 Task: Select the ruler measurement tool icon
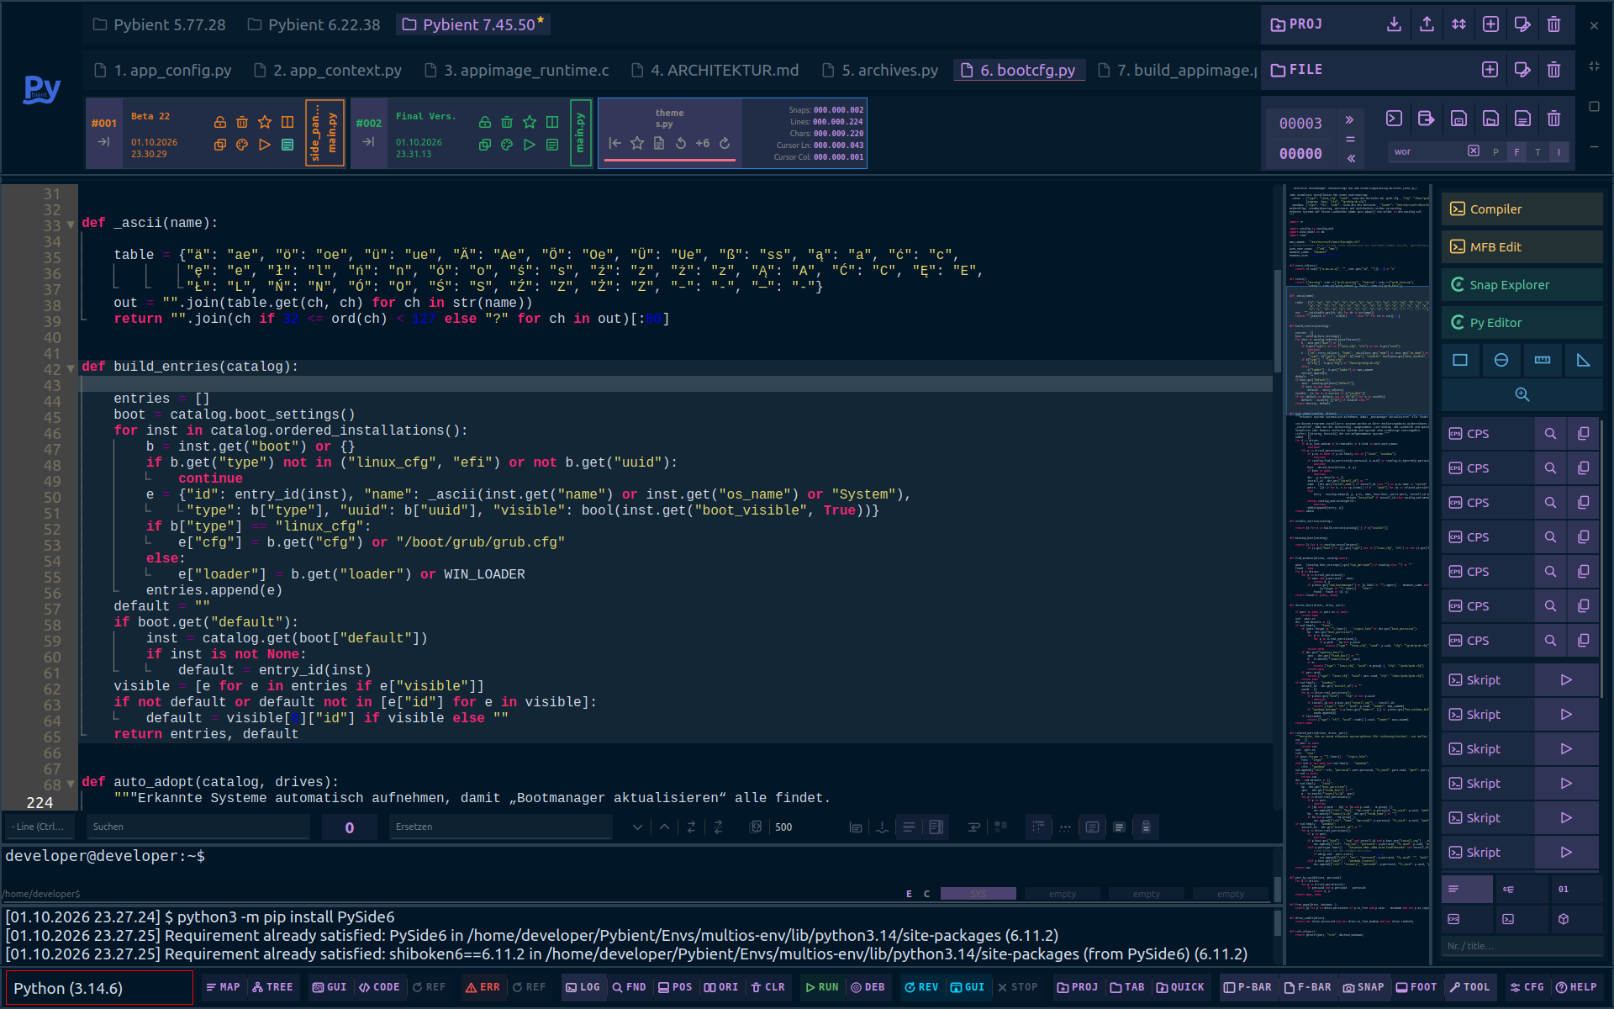click(1543, 360)
